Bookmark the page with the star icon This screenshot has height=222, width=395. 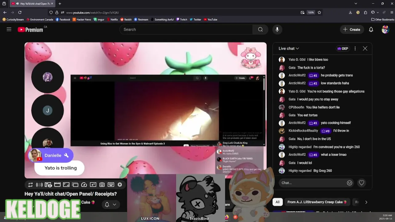point(319,13)
